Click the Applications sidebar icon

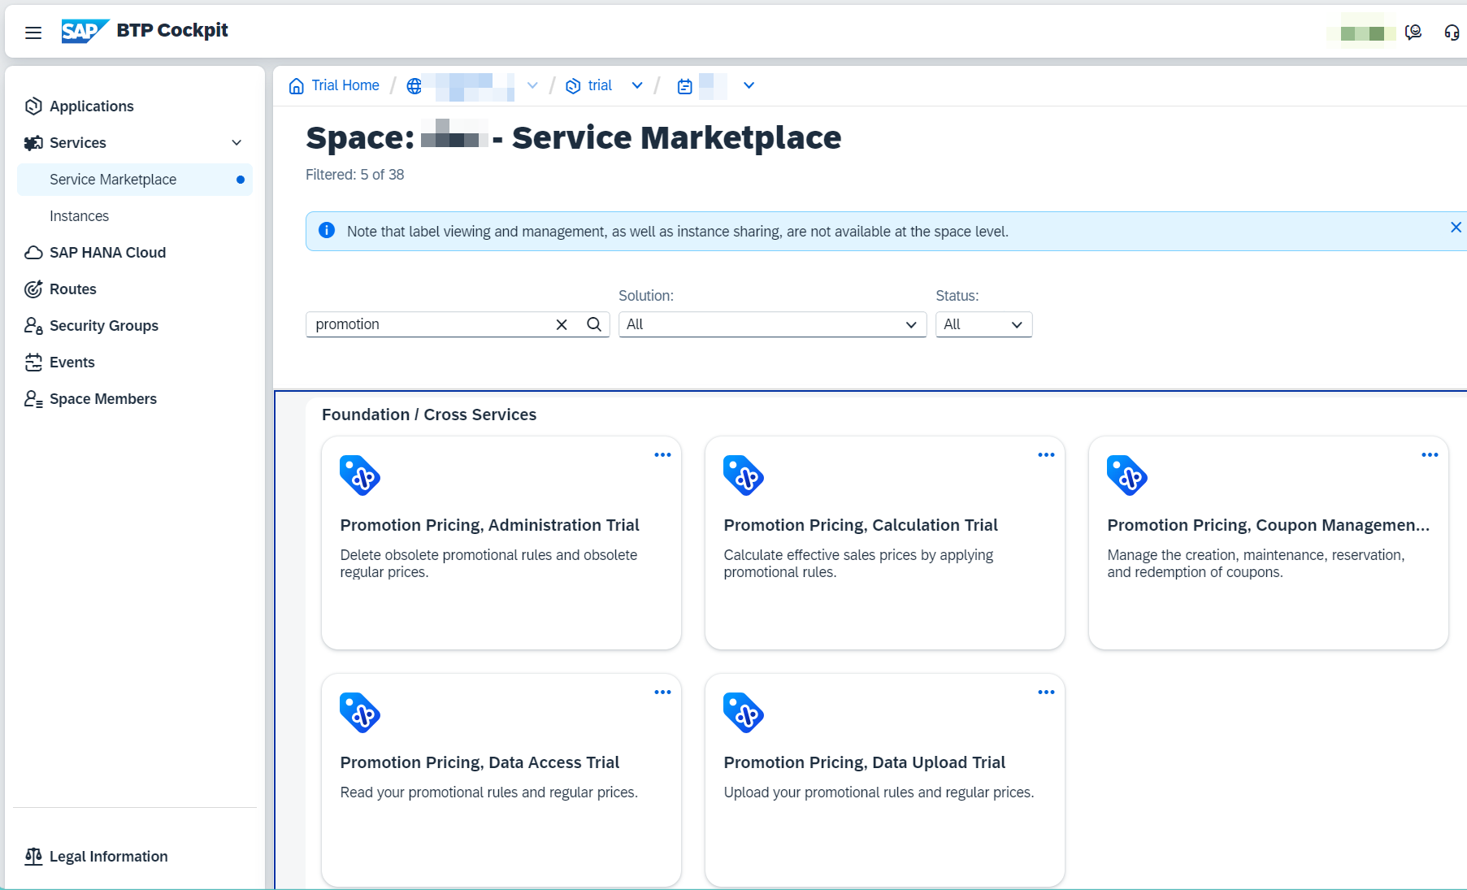(33, 106)
